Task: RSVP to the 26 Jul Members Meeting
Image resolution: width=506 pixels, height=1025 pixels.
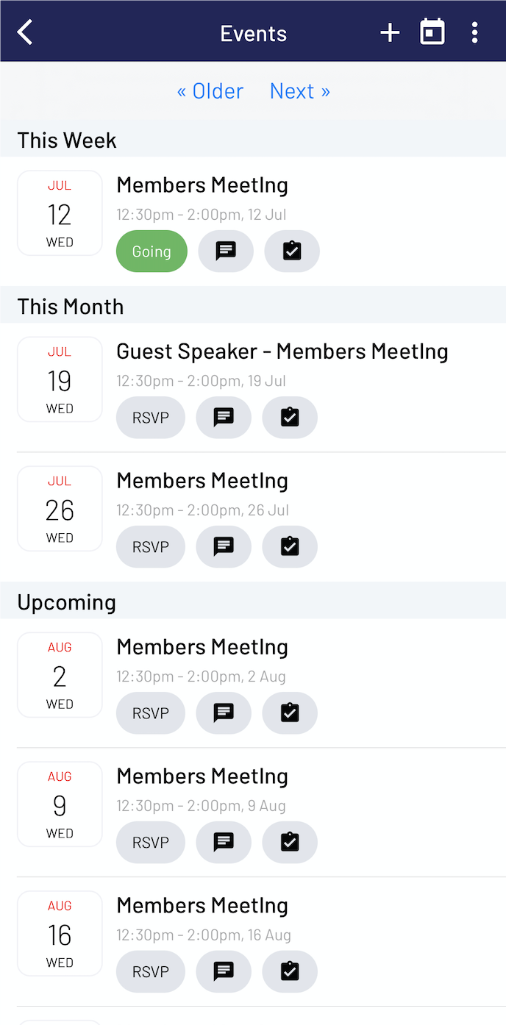Action: click(151, 546)
